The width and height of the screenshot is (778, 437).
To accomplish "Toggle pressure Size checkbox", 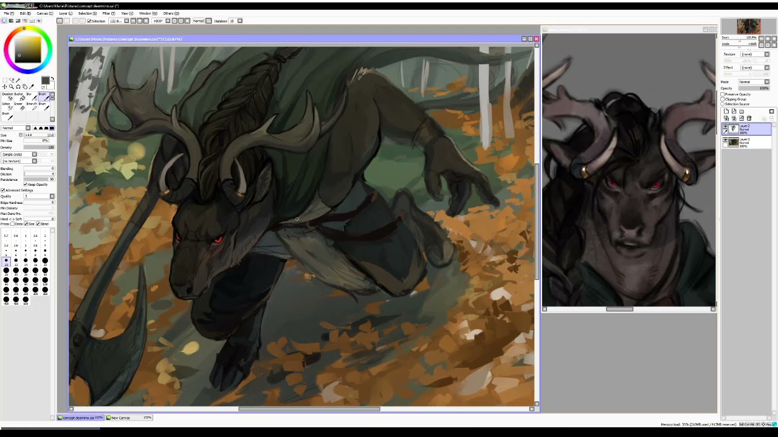I will 26,224.
